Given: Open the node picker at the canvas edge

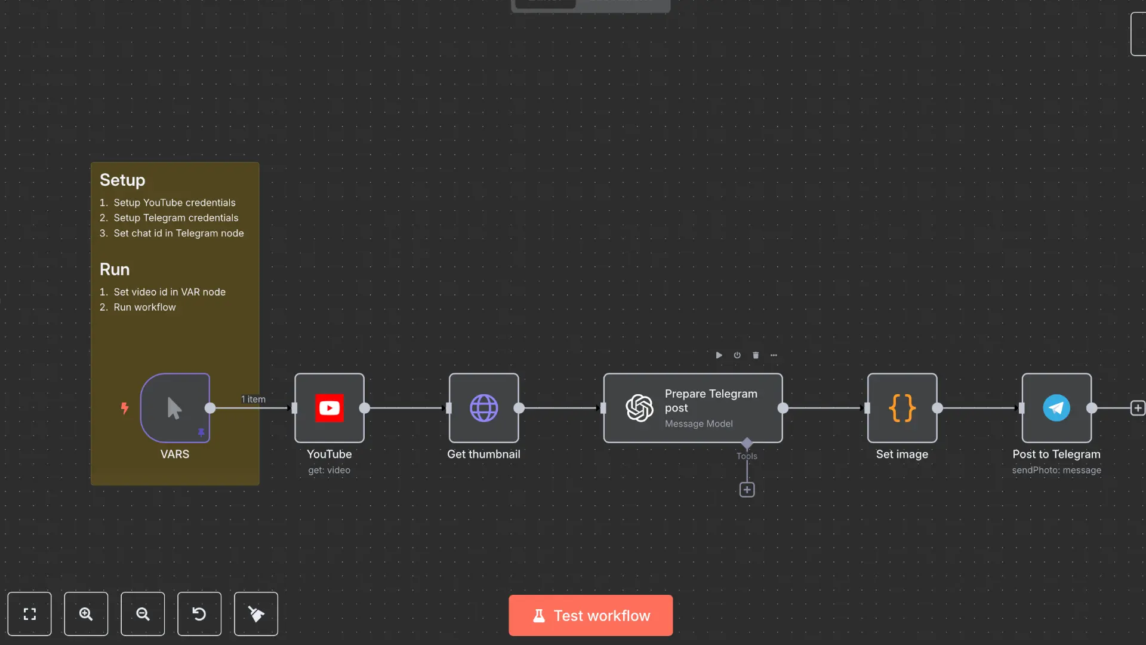Looking at the screenshot, I should tap(1138, 408).
